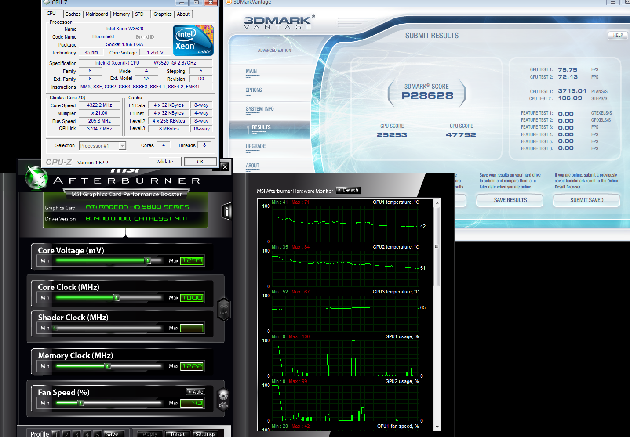Switch to the Caches tab

coord(73,14)
